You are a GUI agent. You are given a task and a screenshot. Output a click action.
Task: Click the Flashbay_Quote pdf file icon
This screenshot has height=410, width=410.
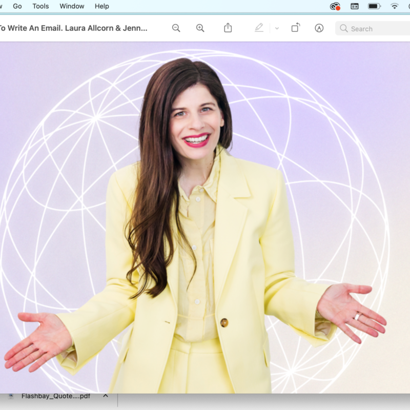coord(11,396)
